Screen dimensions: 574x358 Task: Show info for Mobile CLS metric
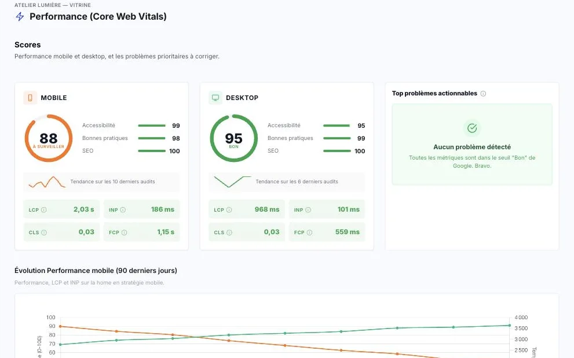tap(44, 232)
